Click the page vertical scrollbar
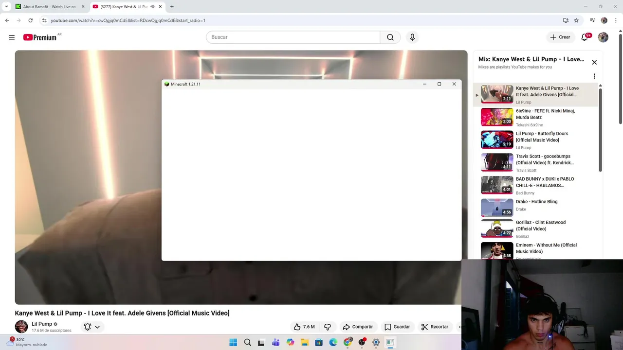This screenshot has width=623, height=350. [x=620, y=78]
